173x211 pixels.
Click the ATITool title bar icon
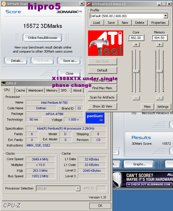point(89,4)
